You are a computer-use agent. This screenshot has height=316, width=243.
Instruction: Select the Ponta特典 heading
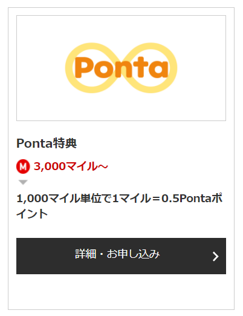pos(47,143)
